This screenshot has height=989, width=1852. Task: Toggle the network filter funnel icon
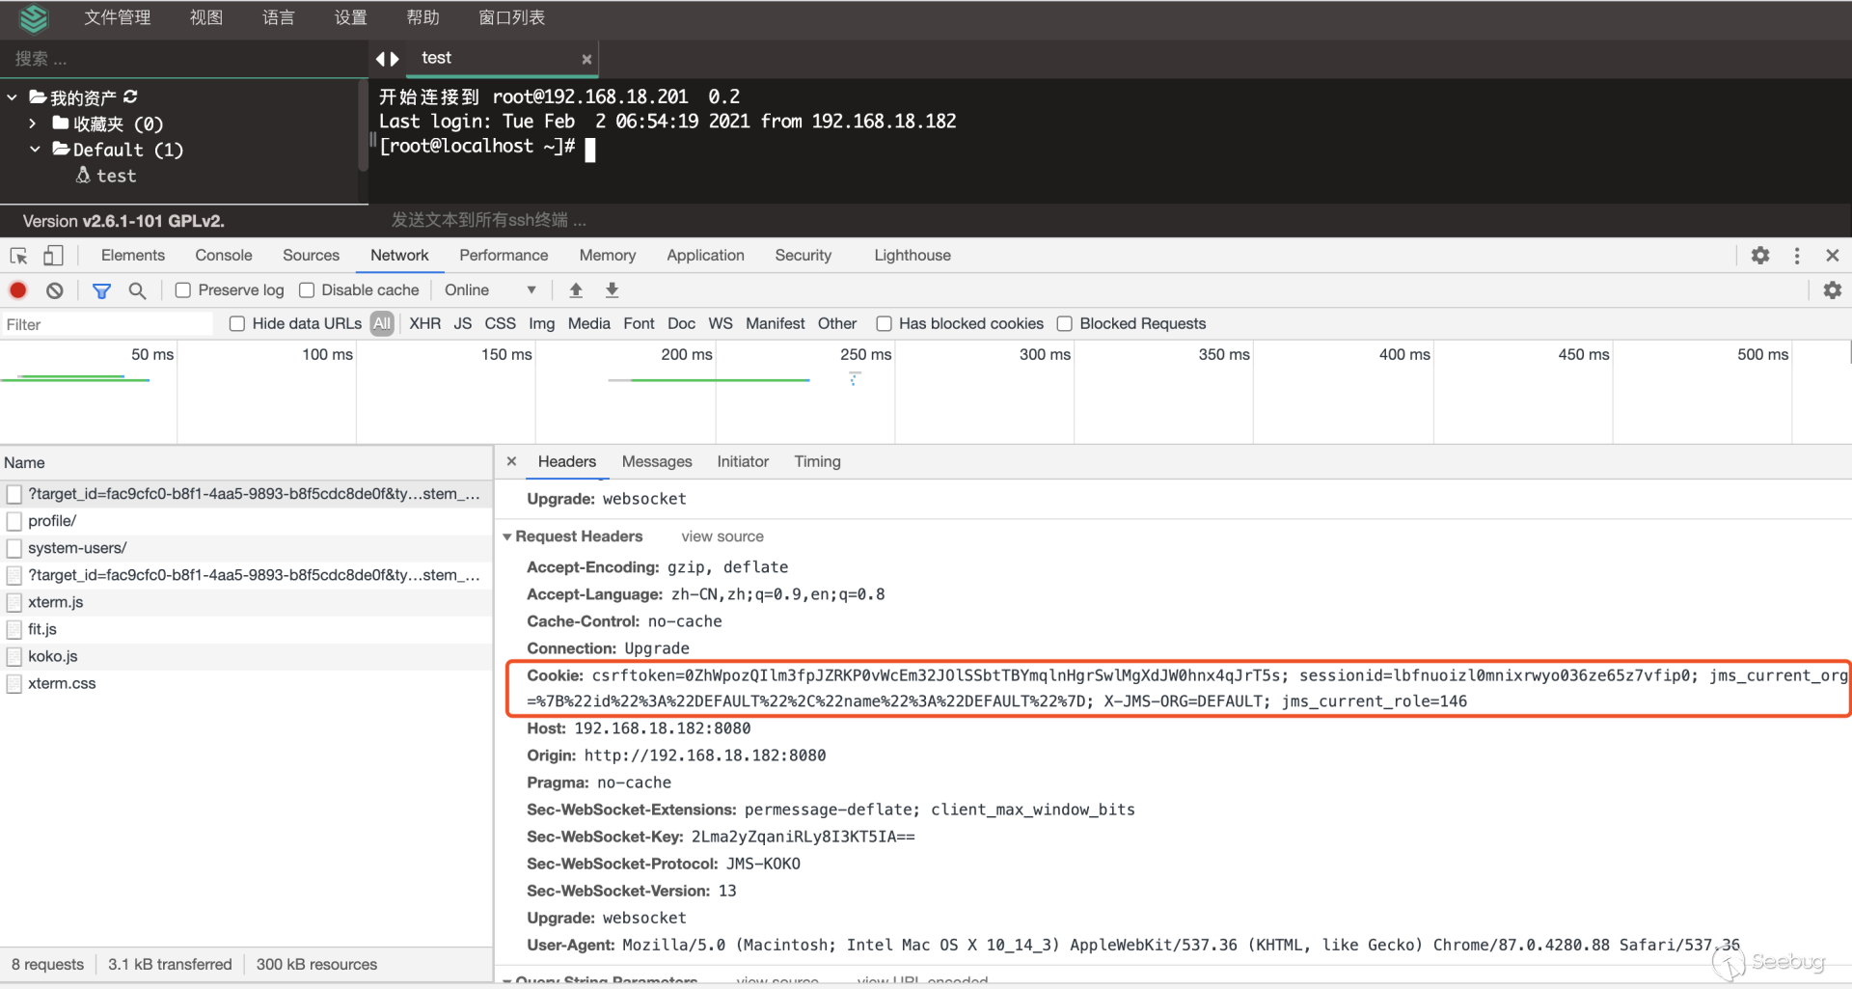click(101, 290)
